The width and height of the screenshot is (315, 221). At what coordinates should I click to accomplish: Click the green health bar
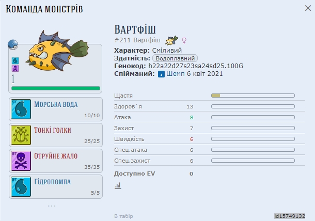tap(56, 88)
